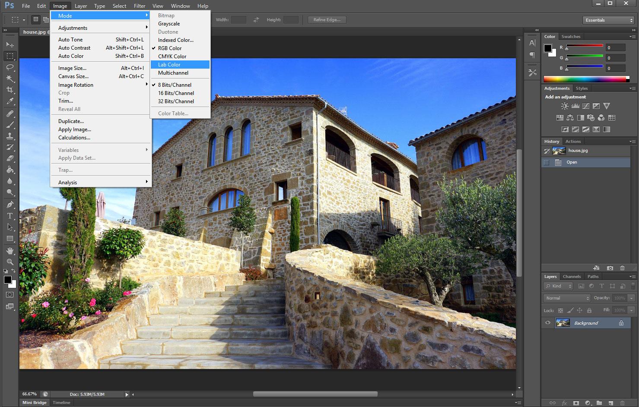Create a new snapshot in History panel
This screenshot has height=407, width=639.
[610, 268]
